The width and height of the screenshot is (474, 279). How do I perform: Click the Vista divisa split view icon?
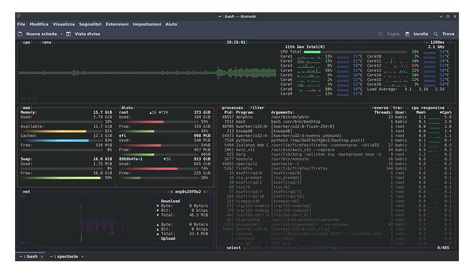[x=69, y=34]
